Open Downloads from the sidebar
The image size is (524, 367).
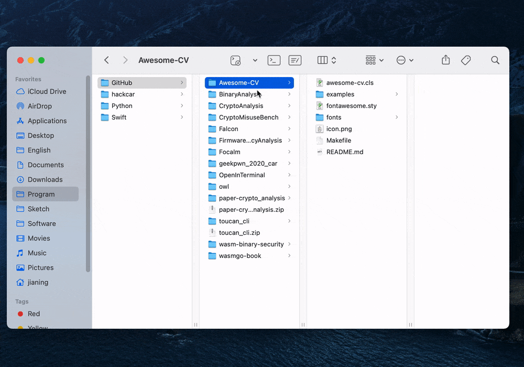(x=45, y=179)
